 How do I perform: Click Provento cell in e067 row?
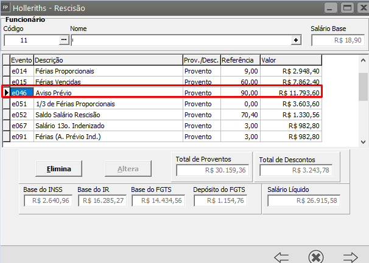[202, 126]
